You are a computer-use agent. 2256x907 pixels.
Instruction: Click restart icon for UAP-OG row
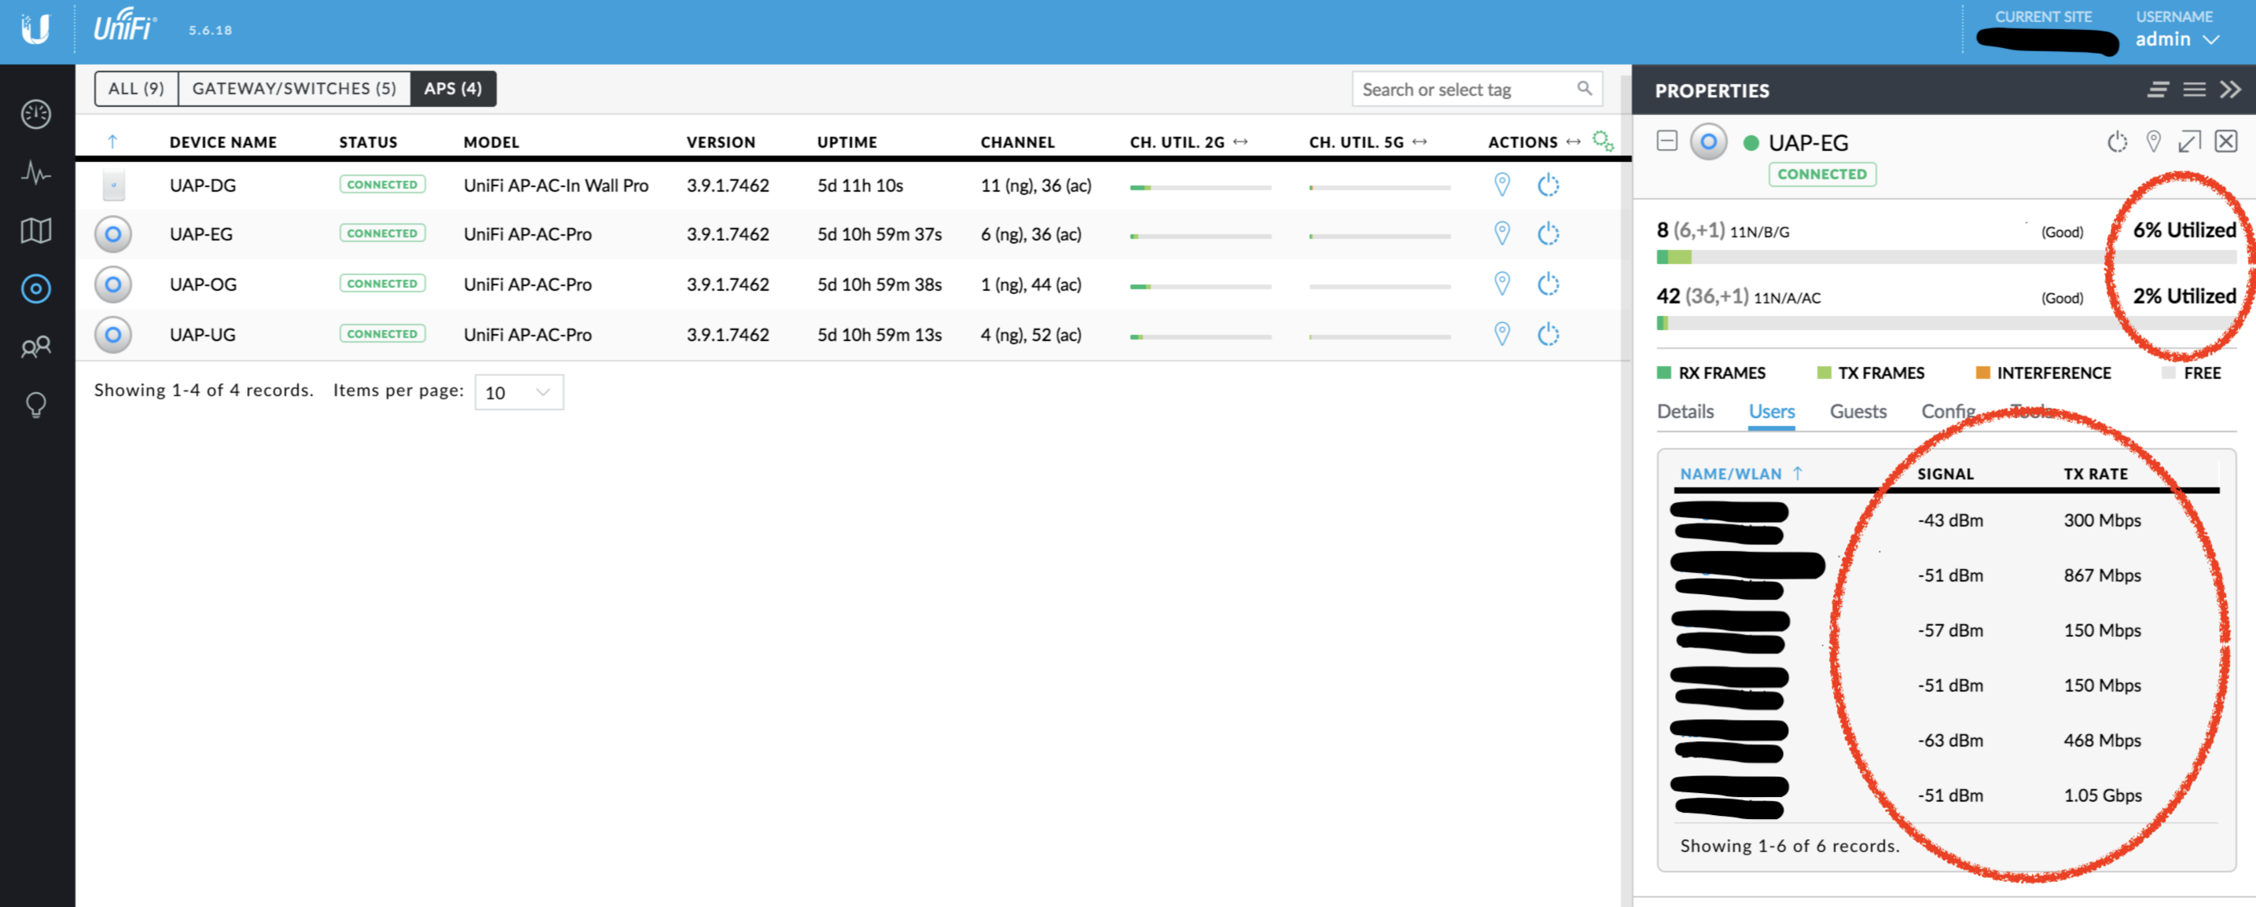click(1548, 284)
